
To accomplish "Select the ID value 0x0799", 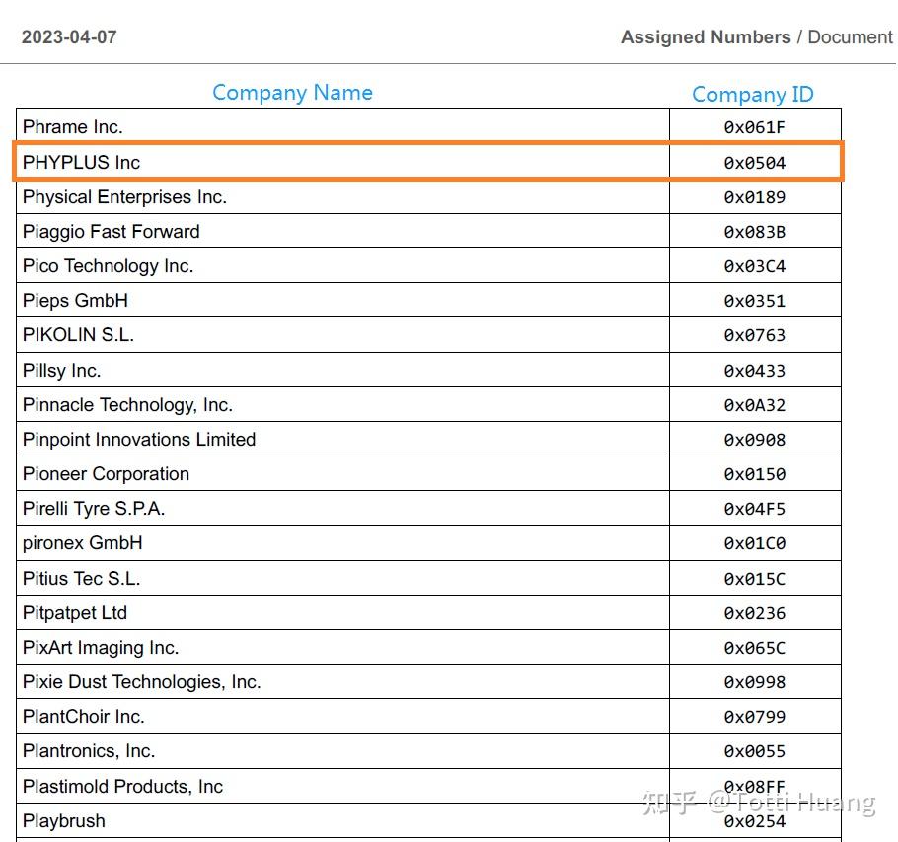I will pyautogui.click(x=754, y=717).
